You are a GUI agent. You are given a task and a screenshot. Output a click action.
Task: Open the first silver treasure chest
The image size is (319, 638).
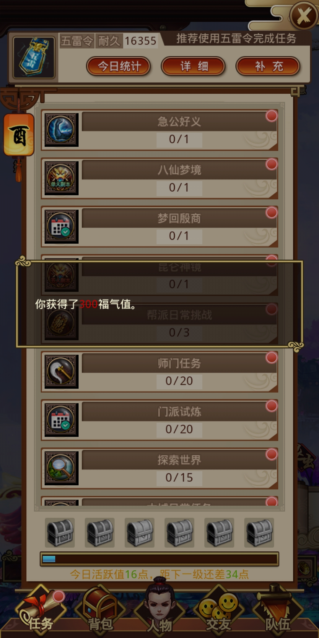(x=60, y=533)
